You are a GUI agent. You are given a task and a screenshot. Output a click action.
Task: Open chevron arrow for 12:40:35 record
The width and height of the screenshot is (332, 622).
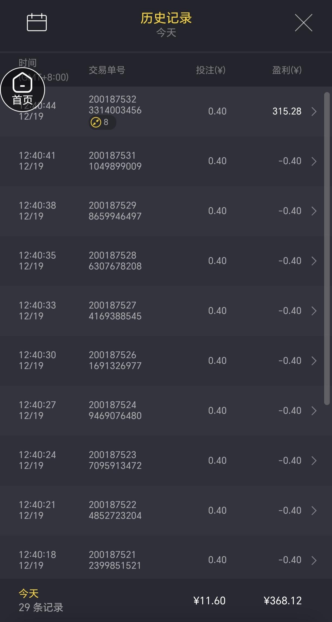click(314, 261)
